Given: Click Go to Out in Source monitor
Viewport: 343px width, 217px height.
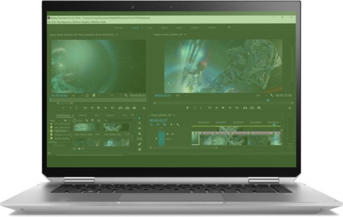Looking at the screenshot, I should pos(112,108).
